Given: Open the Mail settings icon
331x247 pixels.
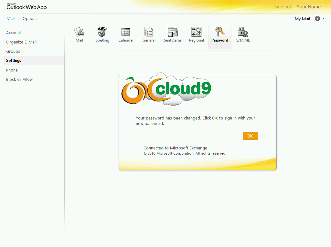Looking at the screenshot, I should coord(80,32).
